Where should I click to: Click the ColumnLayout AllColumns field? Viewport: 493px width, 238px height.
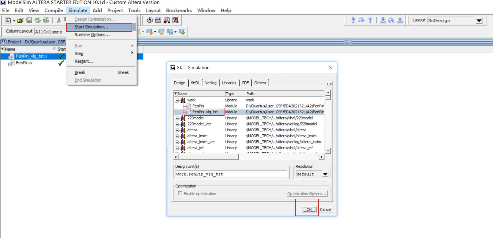click(50, 31)
